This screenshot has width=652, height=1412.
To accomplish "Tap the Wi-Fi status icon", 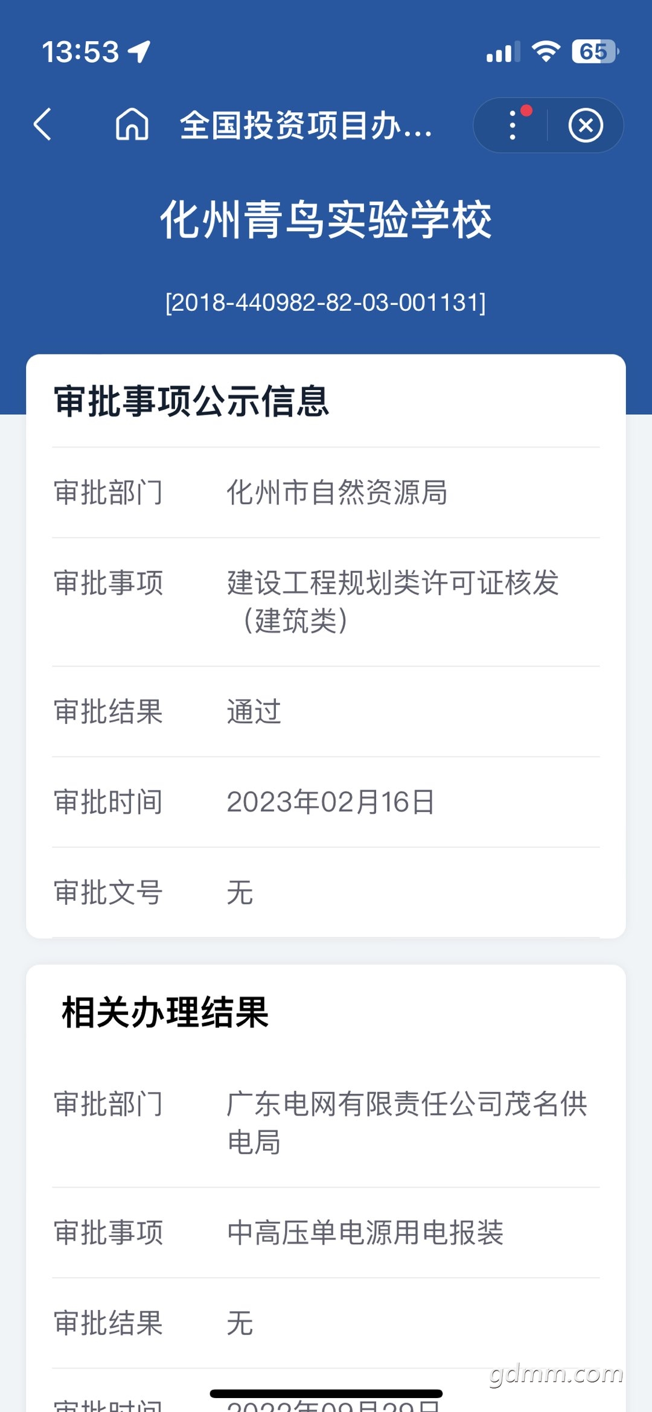I will pos(546,51).
